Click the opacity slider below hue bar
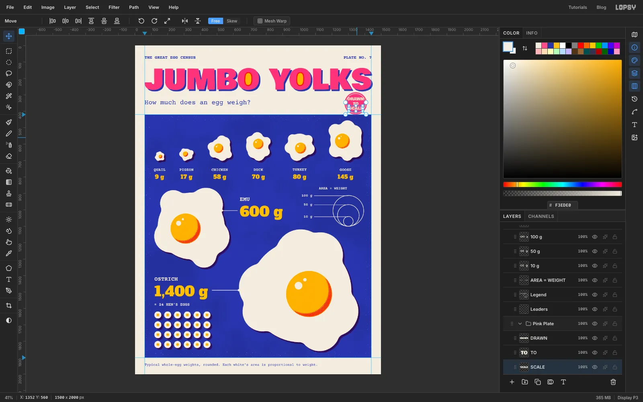 tap(563, 193)
